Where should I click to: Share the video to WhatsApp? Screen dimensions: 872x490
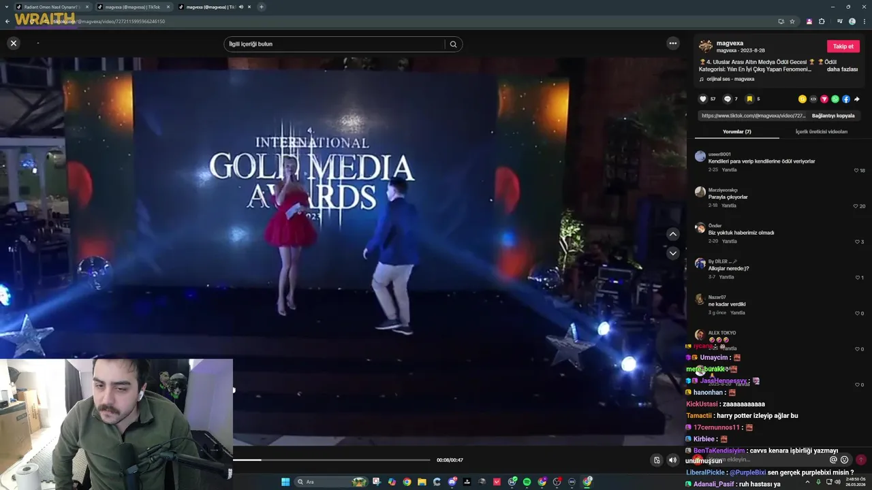tap(835, 99)
